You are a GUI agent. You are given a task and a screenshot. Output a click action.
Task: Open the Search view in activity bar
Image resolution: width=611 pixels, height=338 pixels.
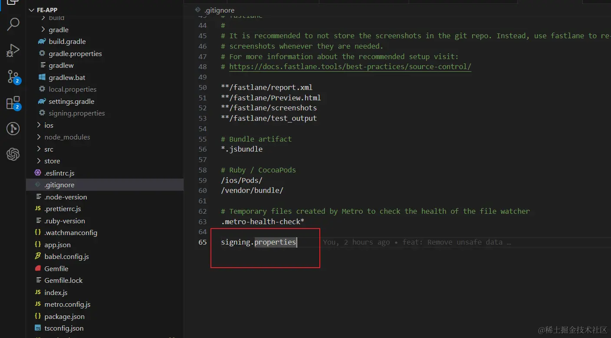(x=13, y=24)
